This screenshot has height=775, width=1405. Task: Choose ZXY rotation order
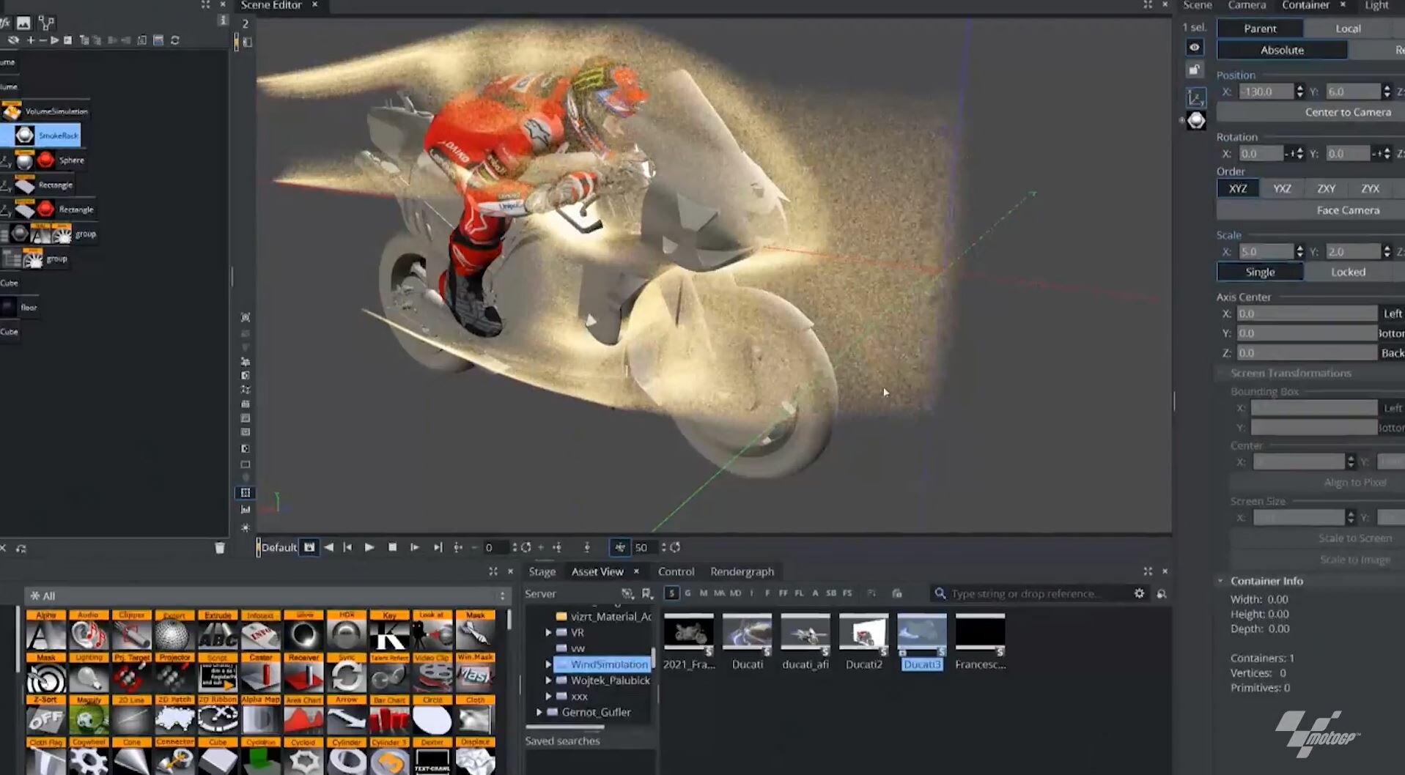click(x=1326, y=188)
